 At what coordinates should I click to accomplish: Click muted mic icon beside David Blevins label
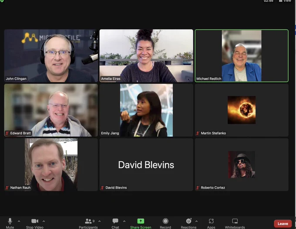102,188
